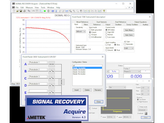Select -B input mode radio button

point(90,35)
